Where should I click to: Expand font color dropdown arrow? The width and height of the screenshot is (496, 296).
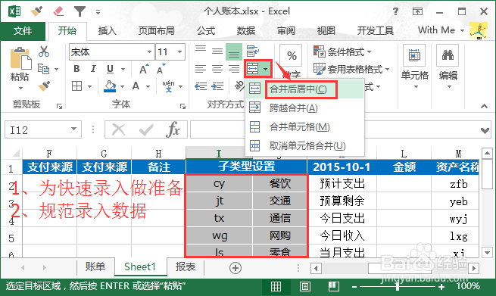tap(148, 86)
